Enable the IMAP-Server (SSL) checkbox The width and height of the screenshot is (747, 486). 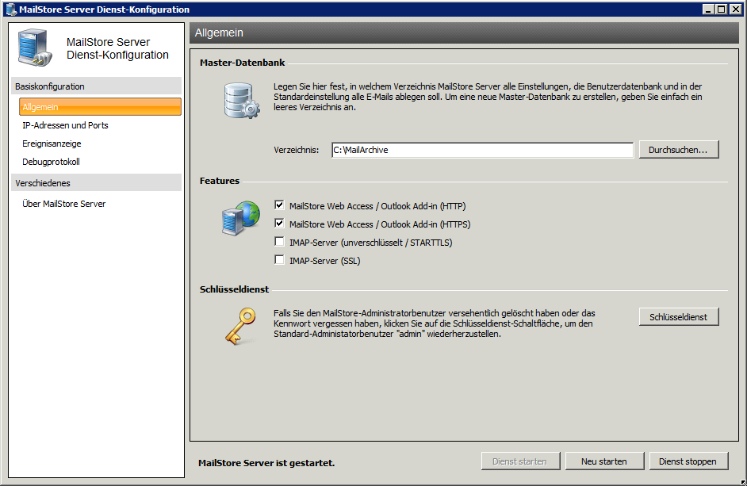tap(279, 261)
